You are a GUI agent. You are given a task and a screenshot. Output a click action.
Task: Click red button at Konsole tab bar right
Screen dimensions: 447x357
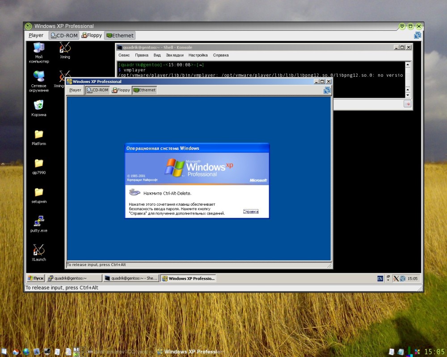pos(407,104)
